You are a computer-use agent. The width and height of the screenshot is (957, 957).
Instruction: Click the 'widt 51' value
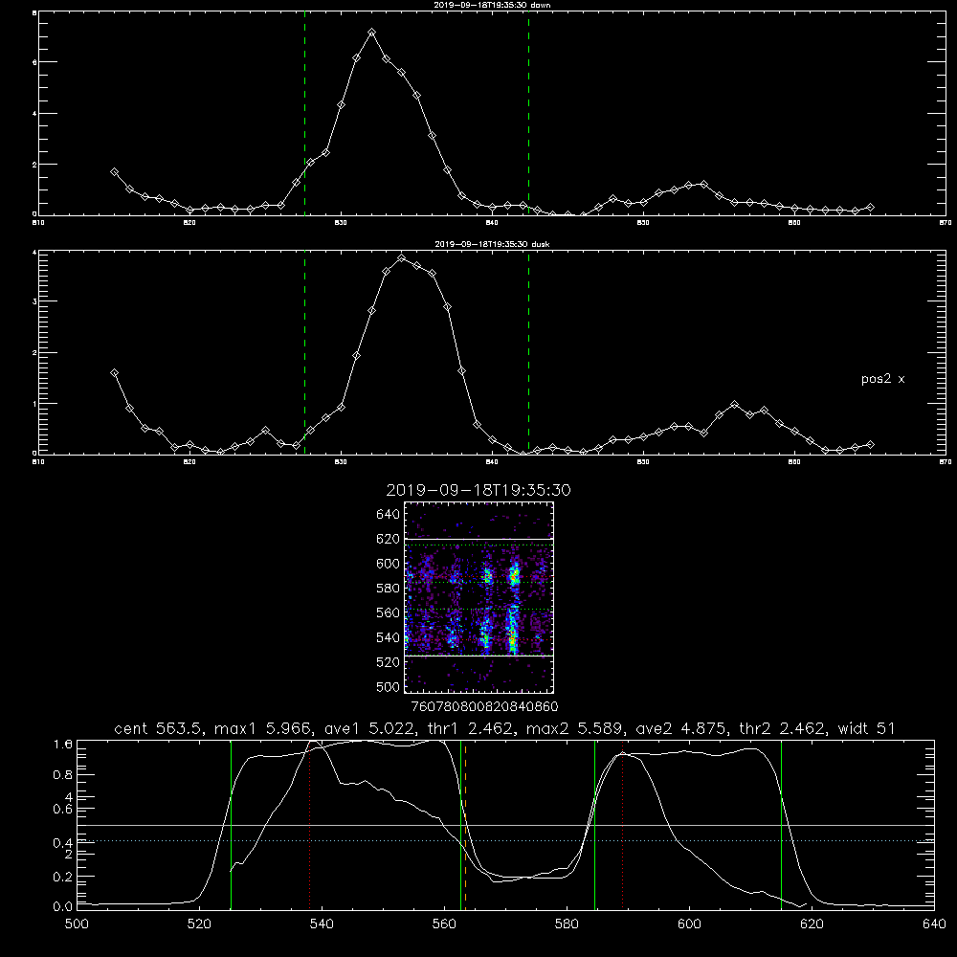coord(867,728)
